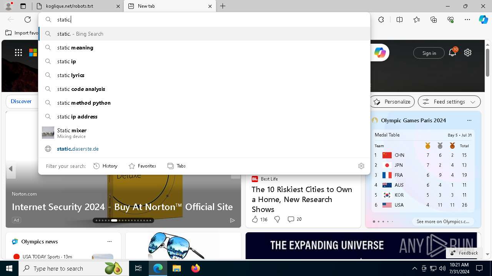Open the Copilot sidebar icon
492x276 pixels.
pyautogui.click(x=483, y=20)
